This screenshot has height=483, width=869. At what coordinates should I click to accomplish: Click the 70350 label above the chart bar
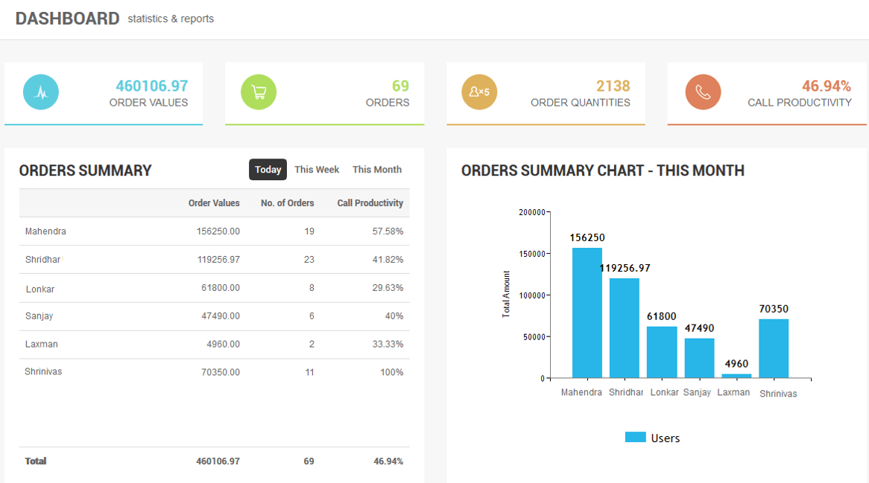pos(774,309)
